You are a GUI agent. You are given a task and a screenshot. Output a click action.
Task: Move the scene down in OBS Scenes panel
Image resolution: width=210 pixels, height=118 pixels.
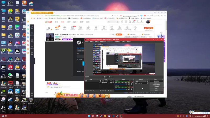(x=93, y=91)
